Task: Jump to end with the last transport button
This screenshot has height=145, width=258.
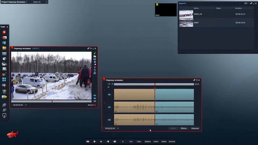Action: (x=114, y=141)
